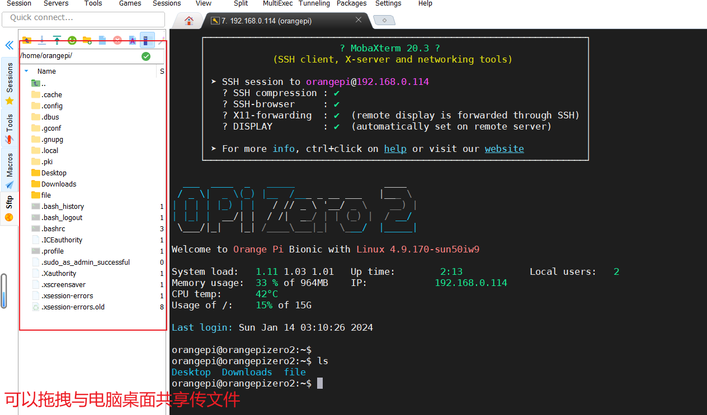
Task: Open the Help menu
Action: pyautogui.click(x=425, y=3)
